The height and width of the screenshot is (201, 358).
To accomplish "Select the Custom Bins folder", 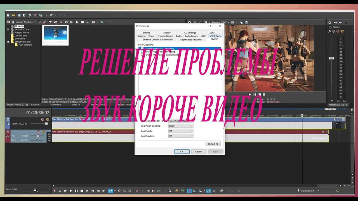I will click(21, 35).
